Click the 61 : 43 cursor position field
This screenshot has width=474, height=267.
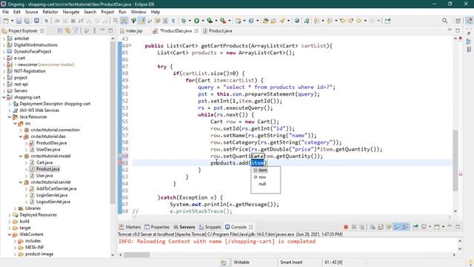point(333,262)
